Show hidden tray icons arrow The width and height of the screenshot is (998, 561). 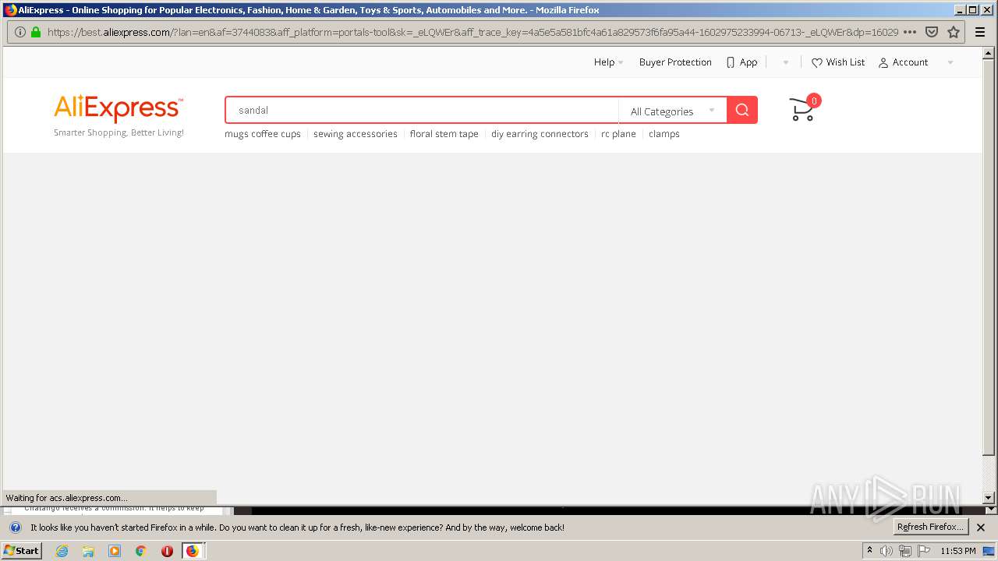[x=869, y=550]
